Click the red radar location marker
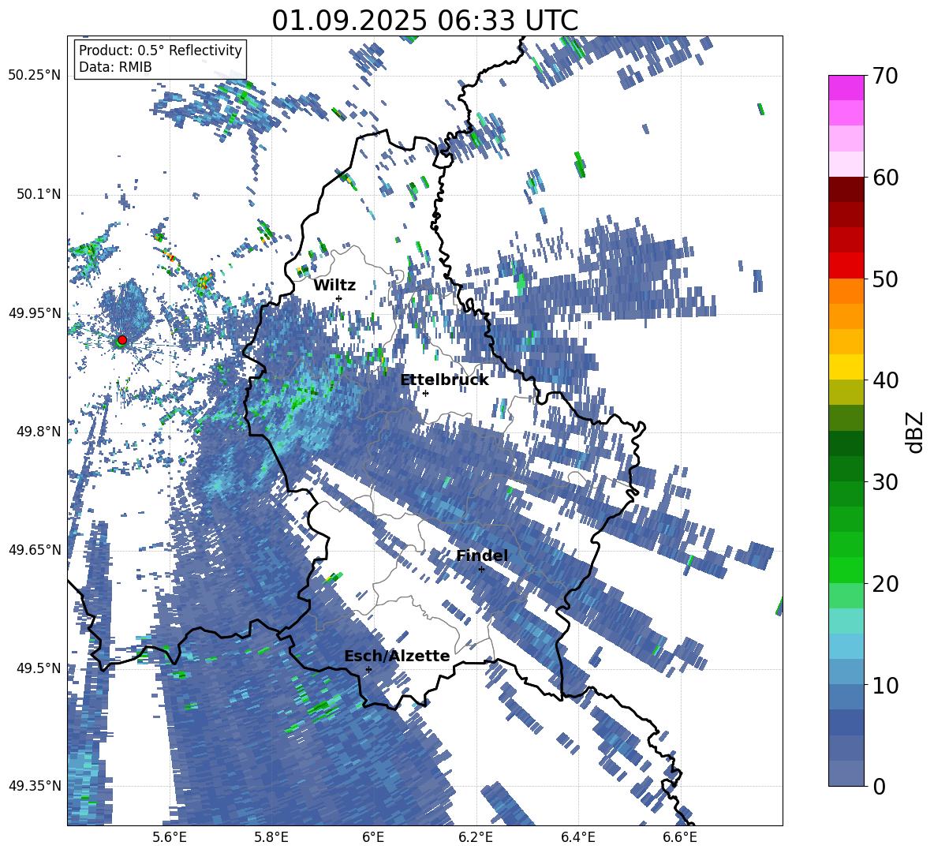 pos(122,340)
